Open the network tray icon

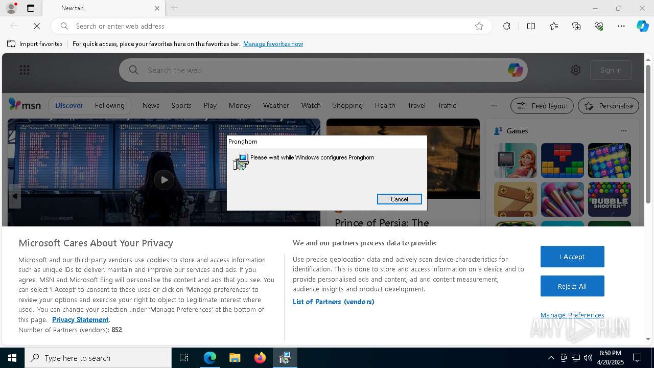(x=575, y=358)
